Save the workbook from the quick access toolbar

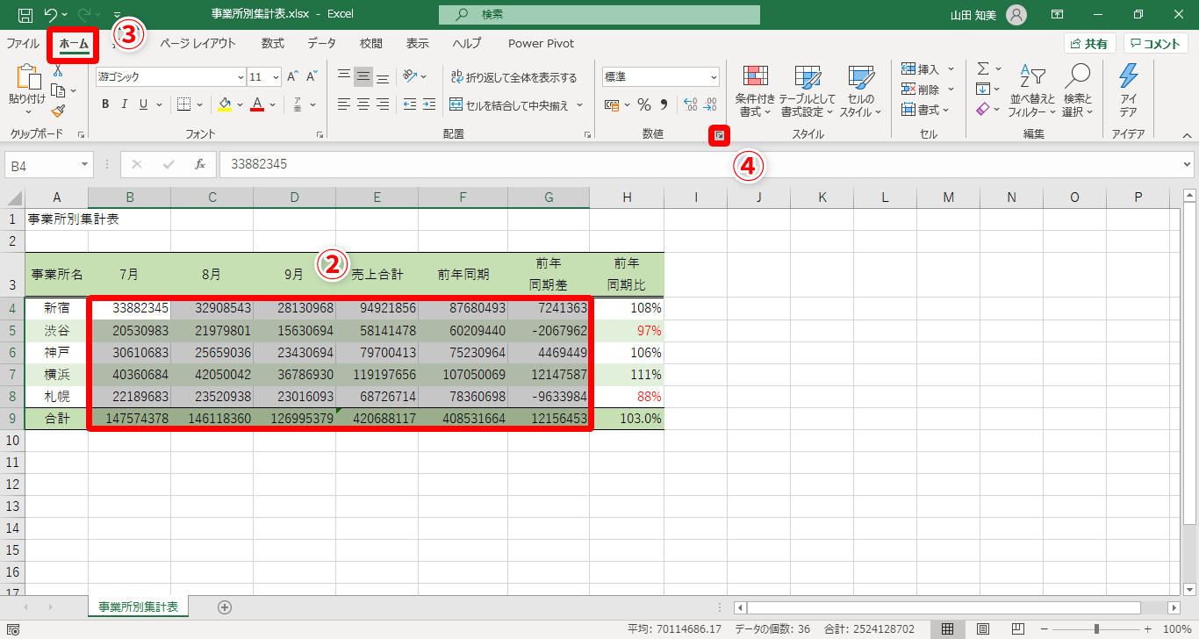25,15
